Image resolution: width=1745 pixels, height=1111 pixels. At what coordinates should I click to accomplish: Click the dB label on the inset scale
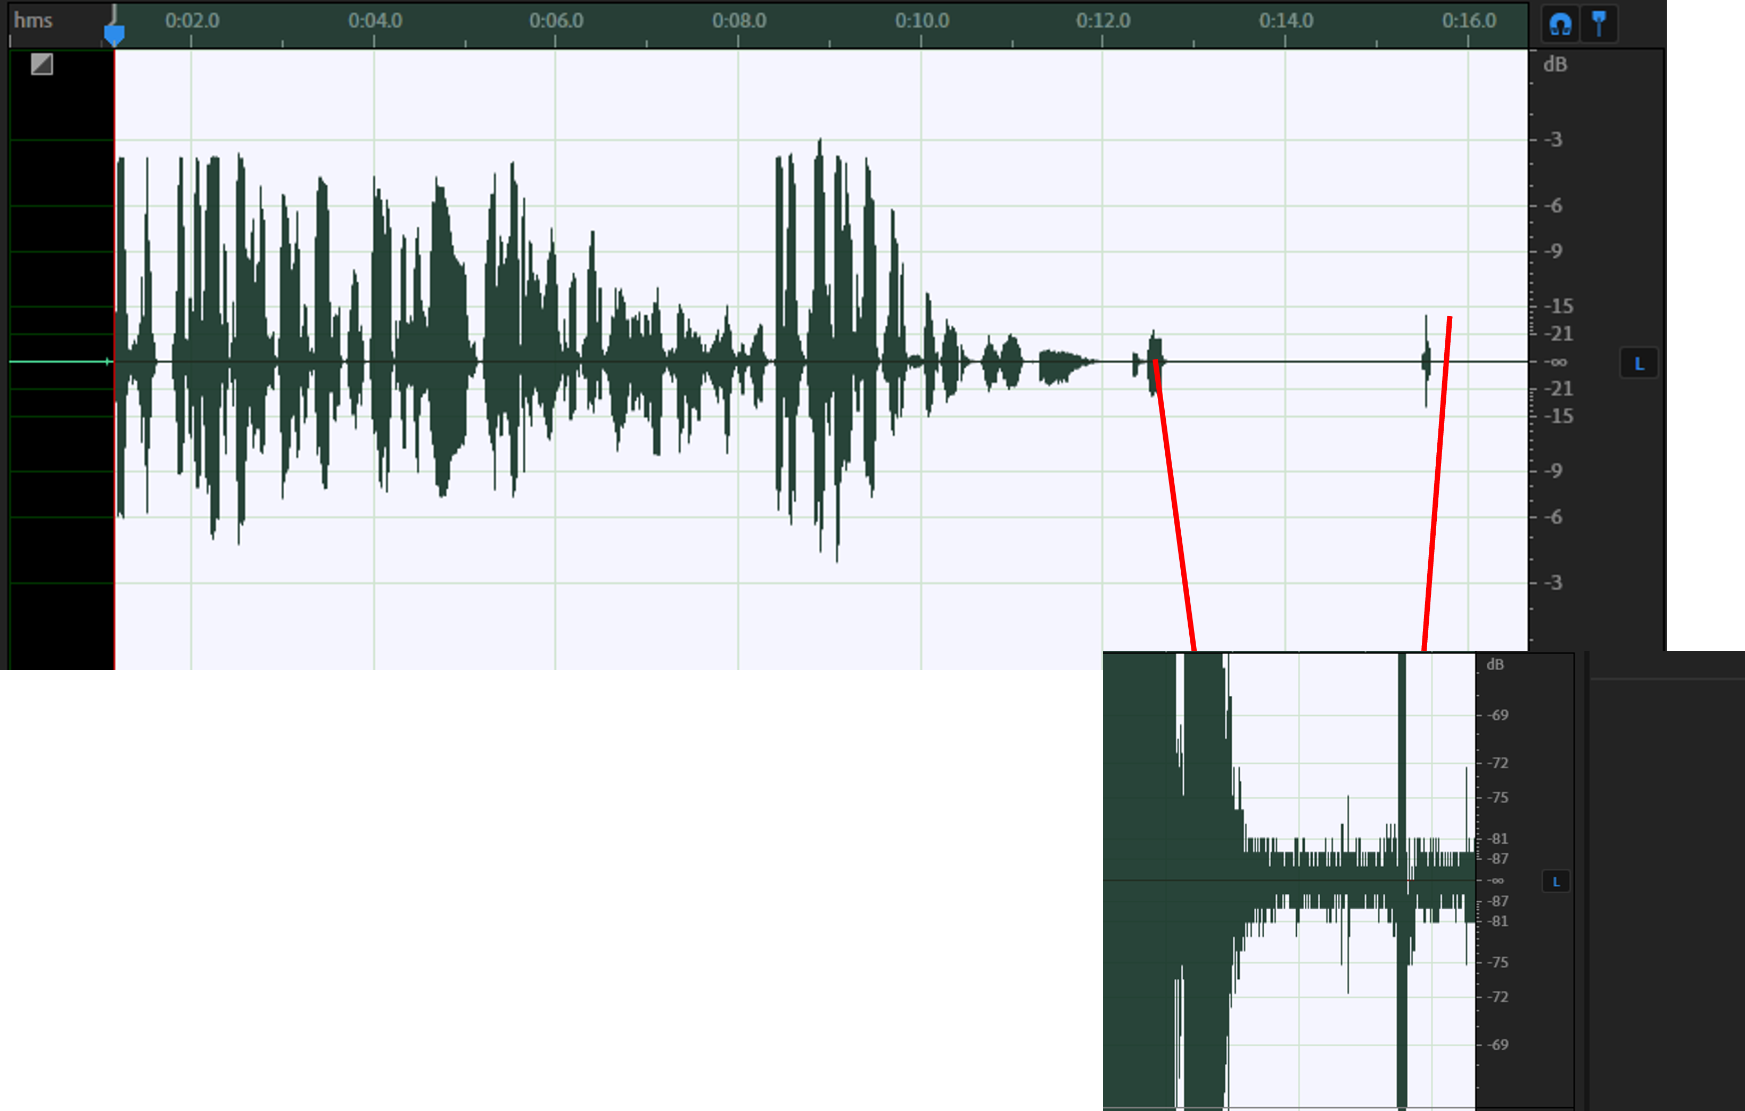(x=1495, y=664)
